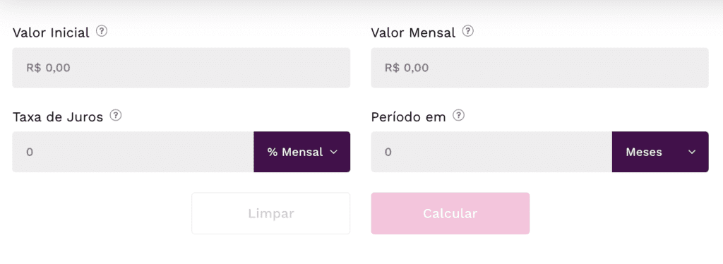The image size is (723, 264).
Task: Focus the Valor Mensal amount field
Action: (539, 68)
